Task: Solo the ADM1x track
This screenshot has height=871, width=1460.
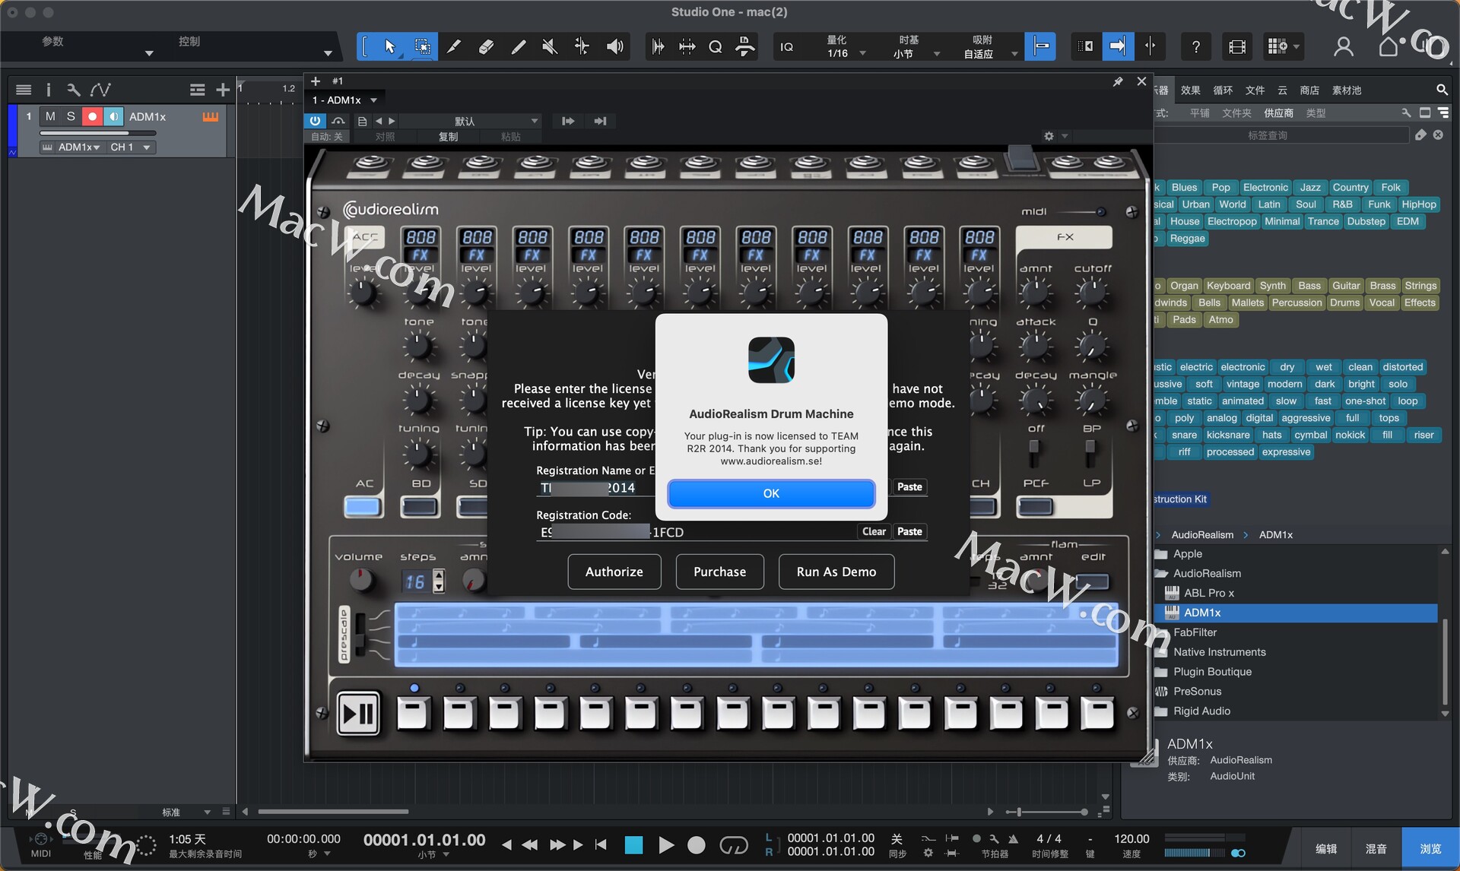Action: click(x=71, y=116)
